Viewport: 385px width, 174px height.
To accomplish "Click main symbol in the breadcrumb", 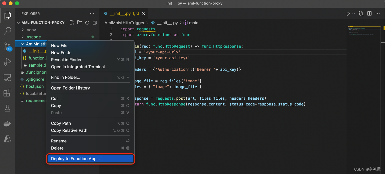I will tap(191, 23).
